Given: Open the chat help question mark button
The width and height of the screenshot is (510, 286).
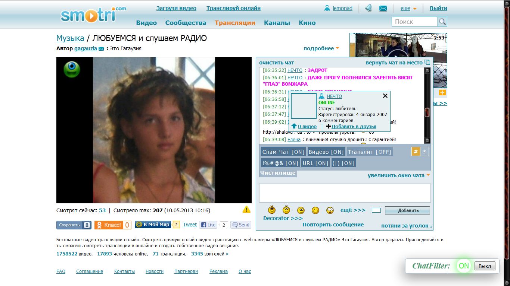Looking at the screenshot, I should tap(425, 152).
